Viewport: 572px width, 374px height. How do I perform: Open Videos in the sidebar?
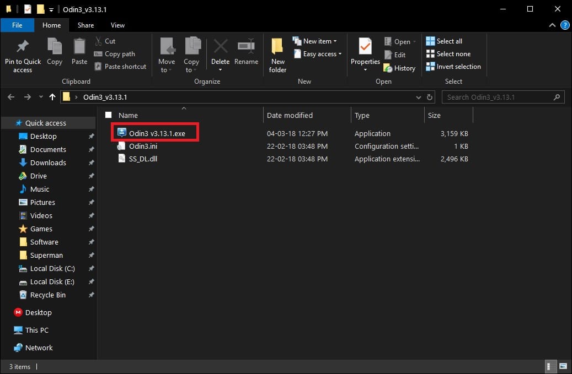tap(41, 215)
